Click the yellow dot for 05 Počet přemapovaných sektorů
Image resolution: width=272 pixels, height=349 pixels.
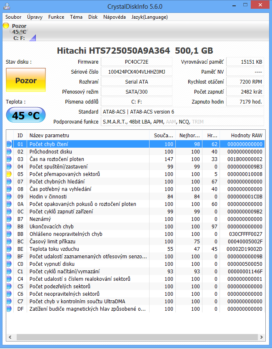point(9,174)
